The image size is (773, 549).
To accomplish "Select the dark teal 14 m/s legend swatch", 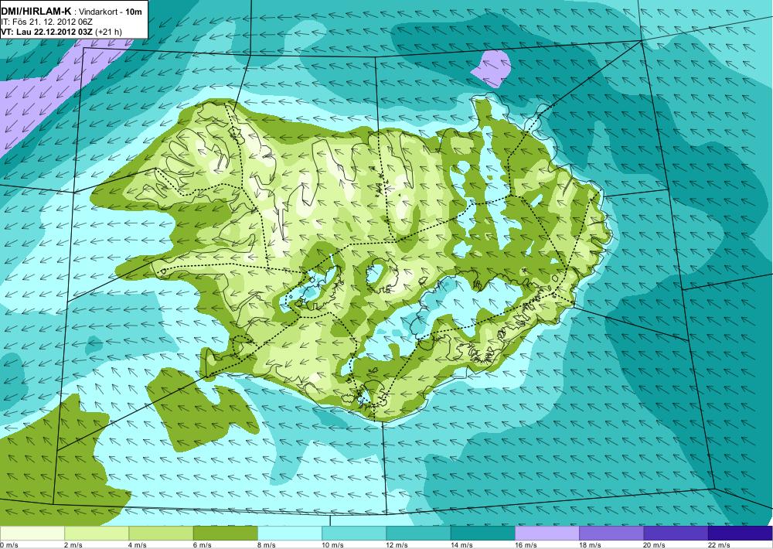I will pyautogui.click(x=482, y=534).
